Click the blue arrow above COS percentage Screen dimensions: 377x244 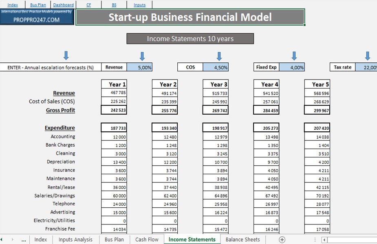[219, 56]
